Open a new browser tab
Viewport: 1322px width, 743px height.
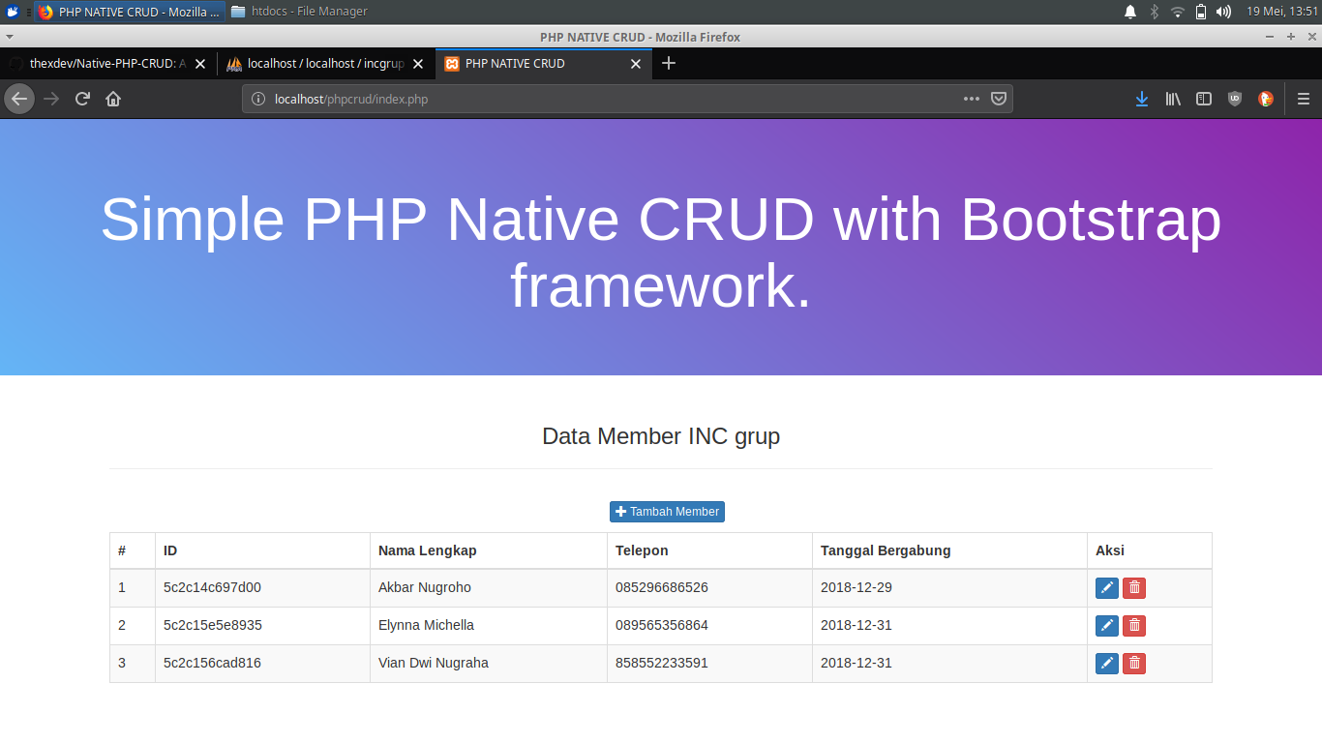coord(668,64)
